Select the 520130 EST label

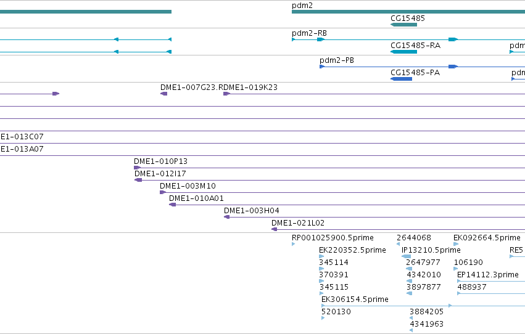pyautogui.click(x=336, y=312)
